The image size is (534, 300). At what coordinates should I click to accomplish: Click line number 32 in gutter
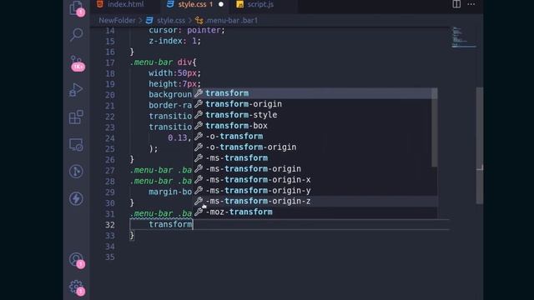pos(109,225)
